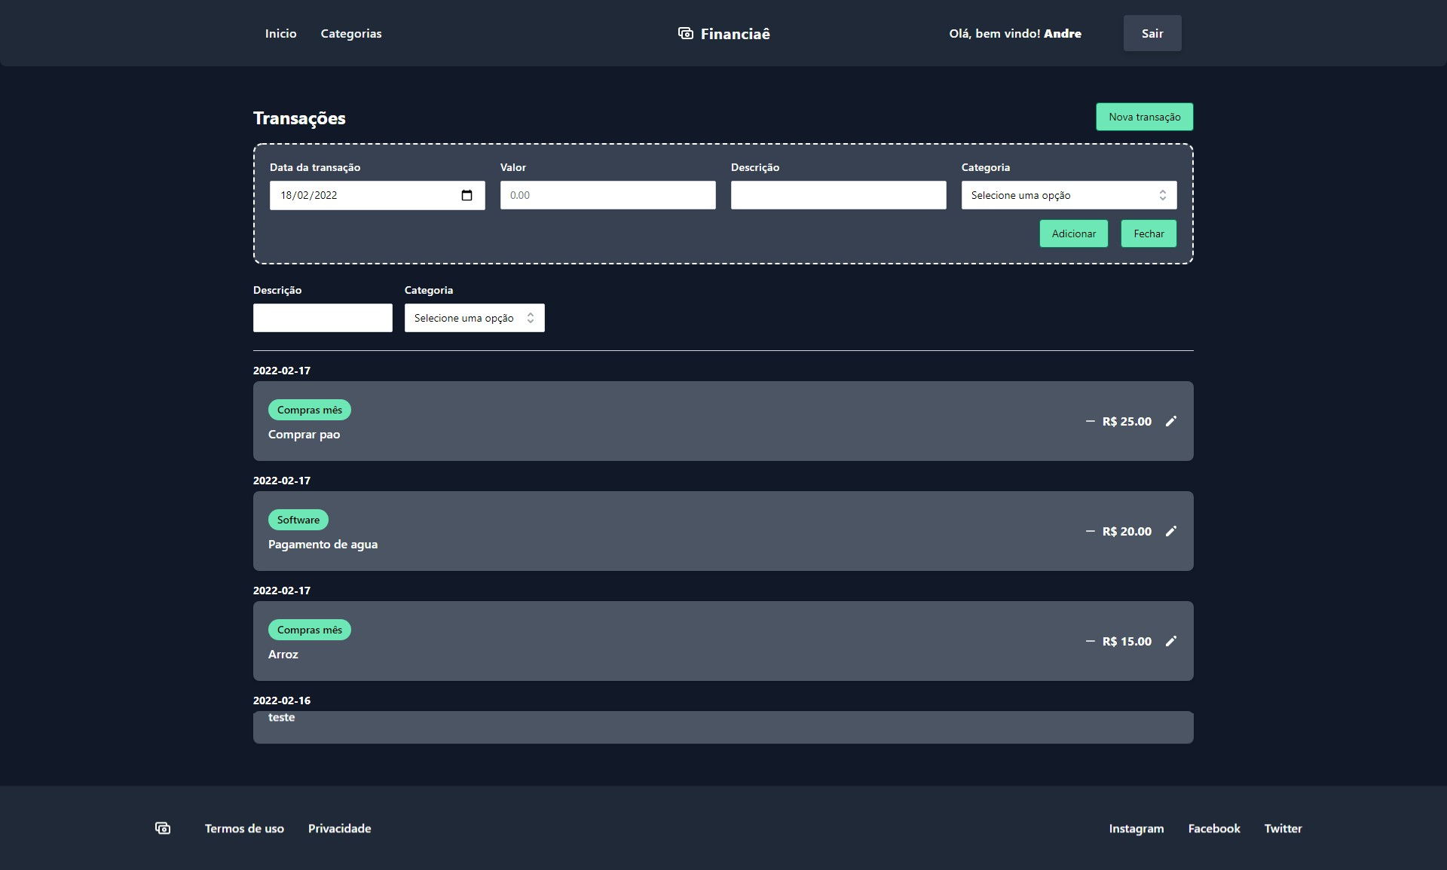Open the Categorias menu item
This screenshot has width=1447, height=870.
pyautogui.click(x=350, y=33)
